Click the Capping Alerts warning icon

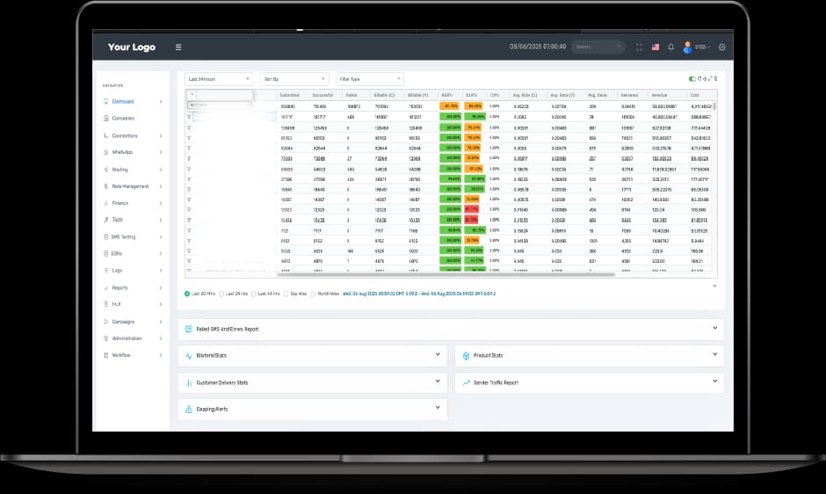point(189,409)
